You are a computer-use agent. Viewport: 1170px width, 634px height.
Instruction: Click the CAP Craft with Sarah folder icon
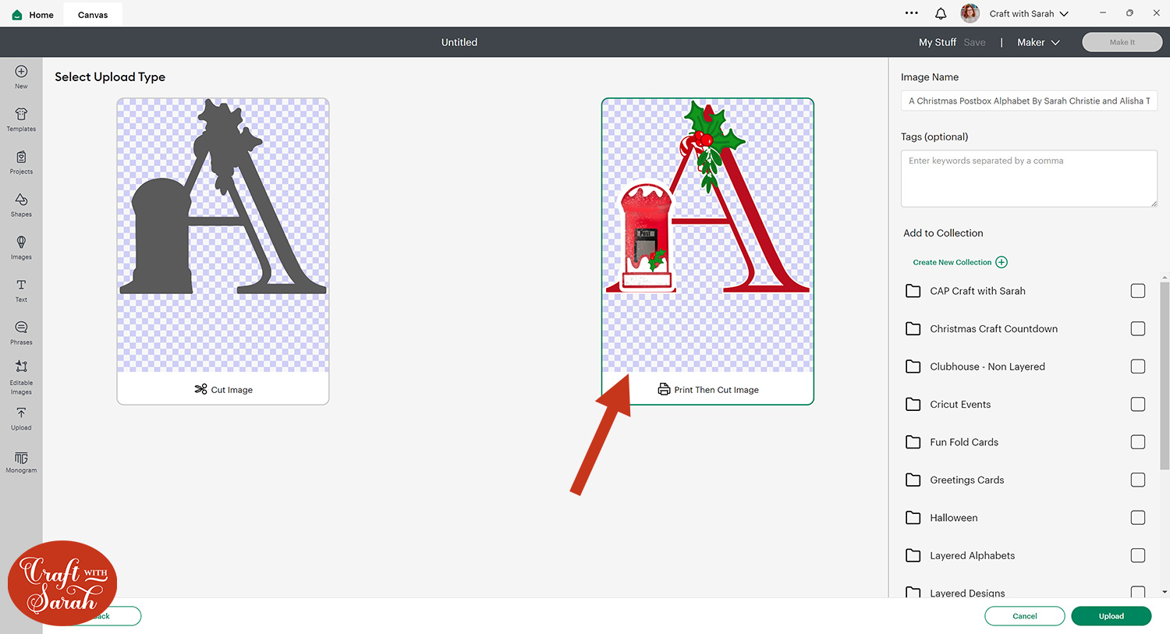point(913,291)
